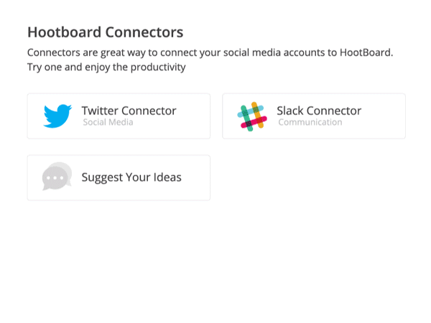Click the Hootboard Connectors heading
Viewport: 431px width, 323px height.
106,32
